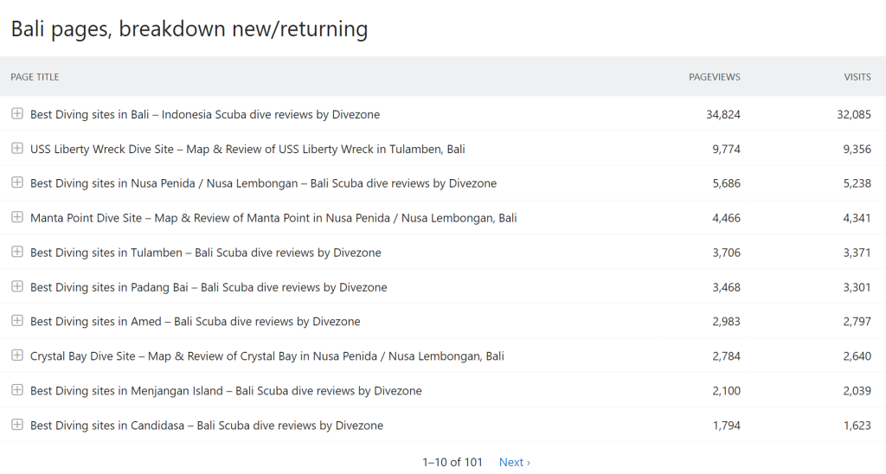886x474 pixels.
Task: Click plus icon beside Crystal Bay Dive Site
Action: [x=16, y=355]
